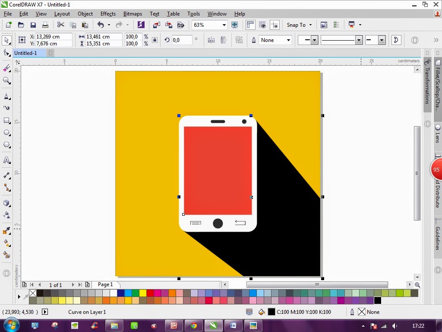Open the Bitmaps menu
The width and height of the screenshot is (442, 332).
point(133,13)
